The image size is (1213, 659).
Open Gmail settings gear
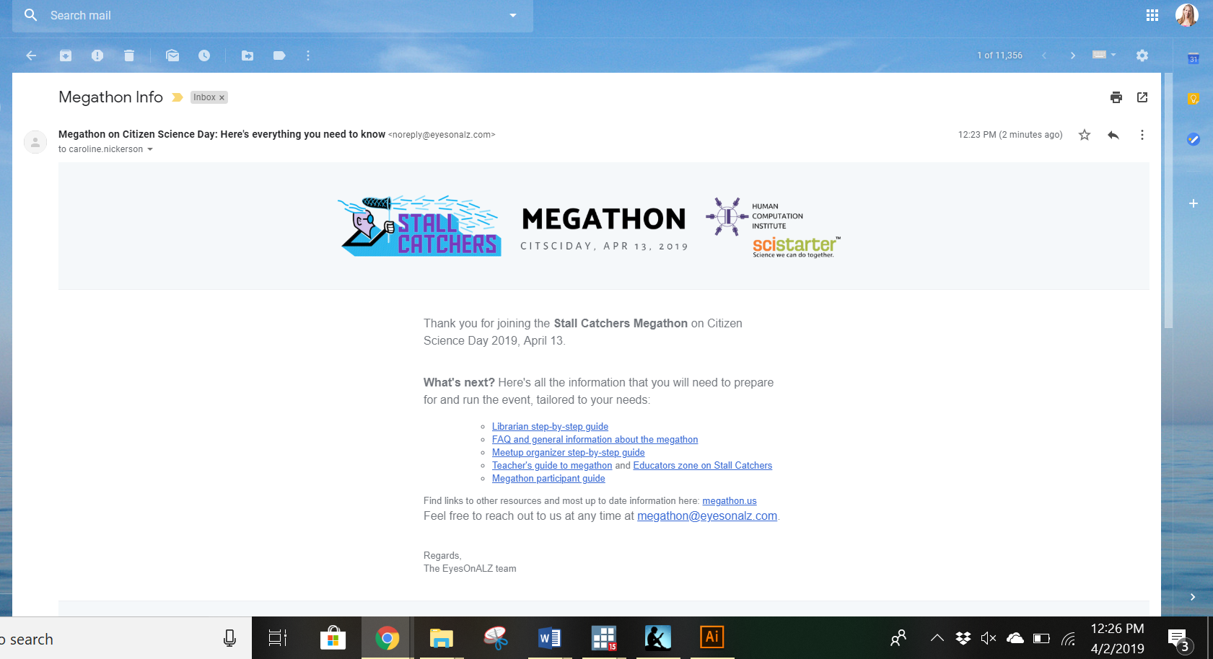(1142, 56)
